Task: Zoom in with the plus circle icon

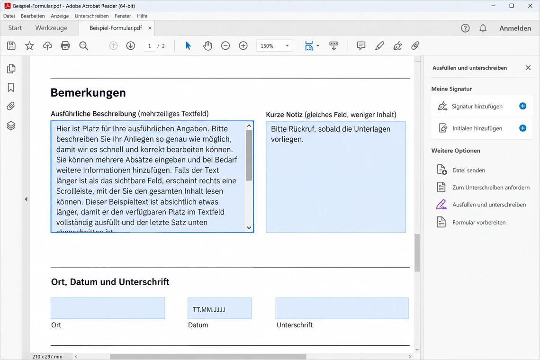Action: [243, 46]
